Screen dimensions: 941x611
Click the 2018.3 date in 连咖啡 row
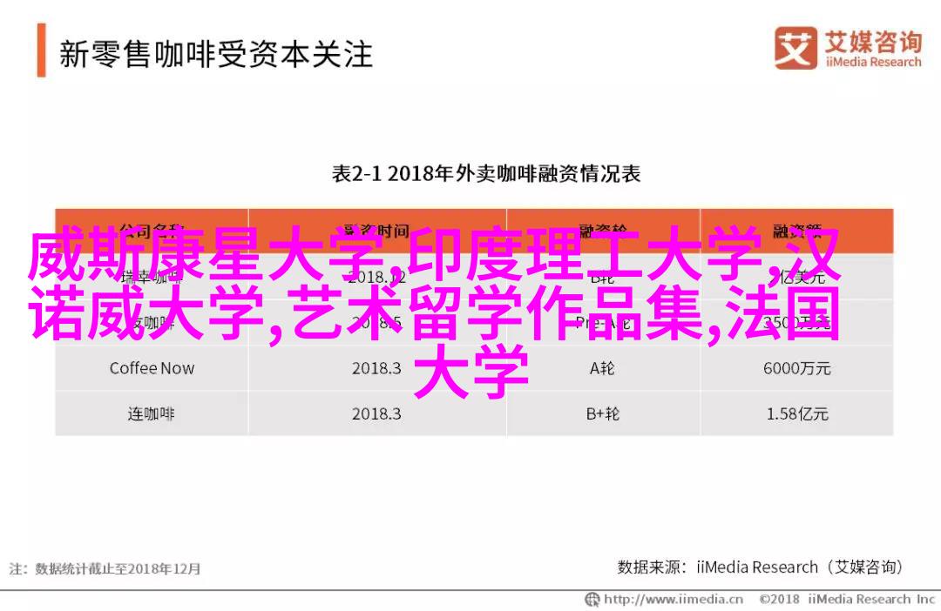[x=377, y=413]
